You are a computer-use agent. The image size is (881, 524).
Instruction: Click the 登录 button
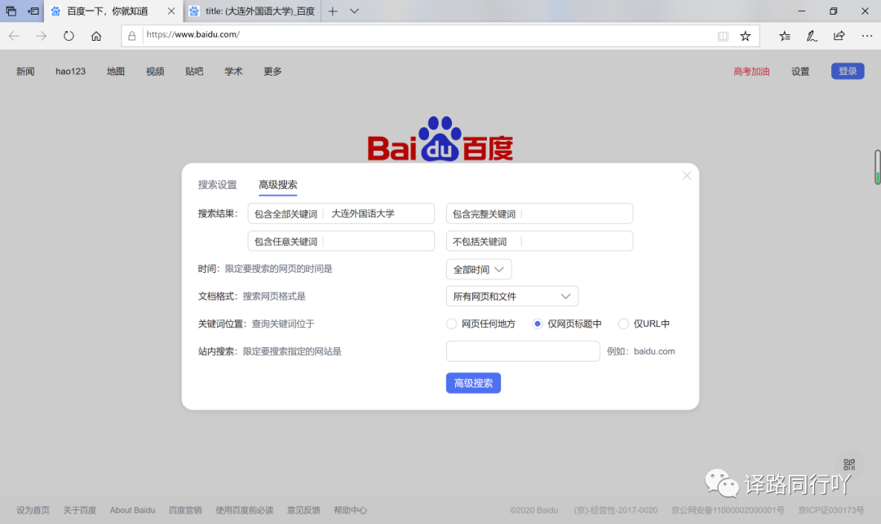pos(848,71)
